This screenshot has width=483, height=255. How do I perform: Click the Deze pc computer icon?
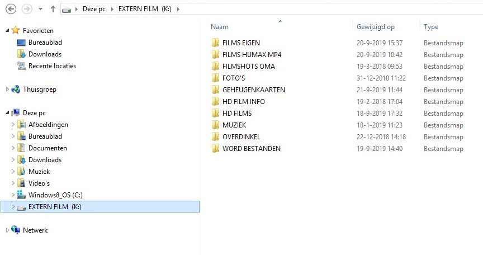point(16,113)
